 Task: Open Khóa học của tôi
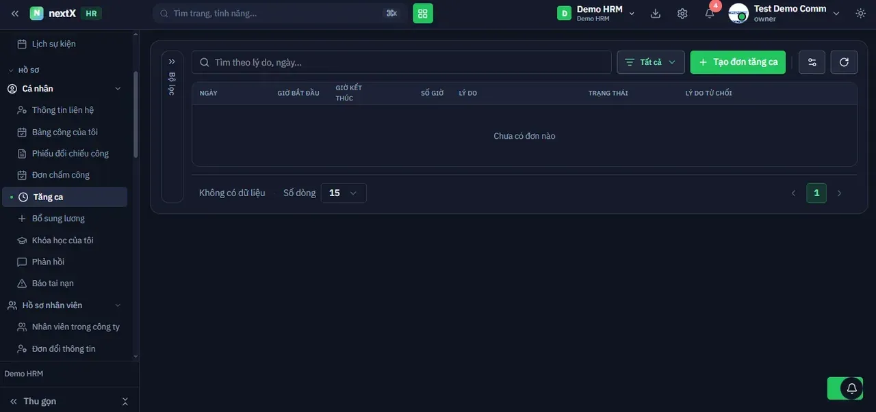(64, 241)
